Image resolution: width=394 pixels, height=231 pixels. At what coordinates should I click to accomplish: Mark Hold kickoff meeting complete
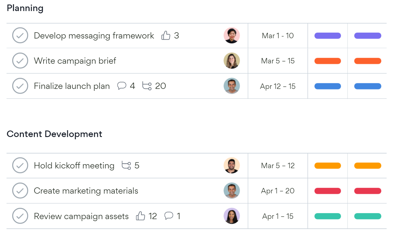pos(20,166)
